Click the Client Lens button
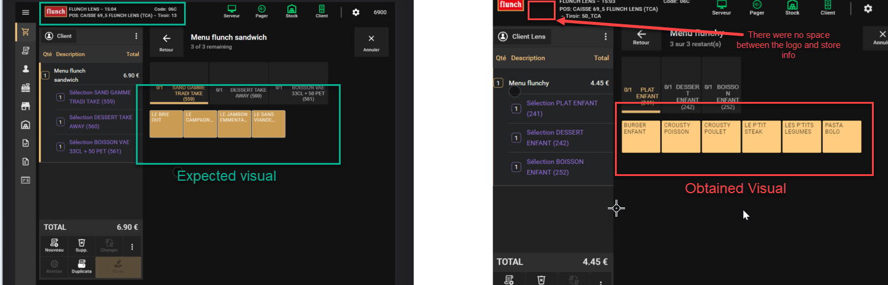This screenshot has width=888, height=285. pyautogui.click(x=523, y=37)
